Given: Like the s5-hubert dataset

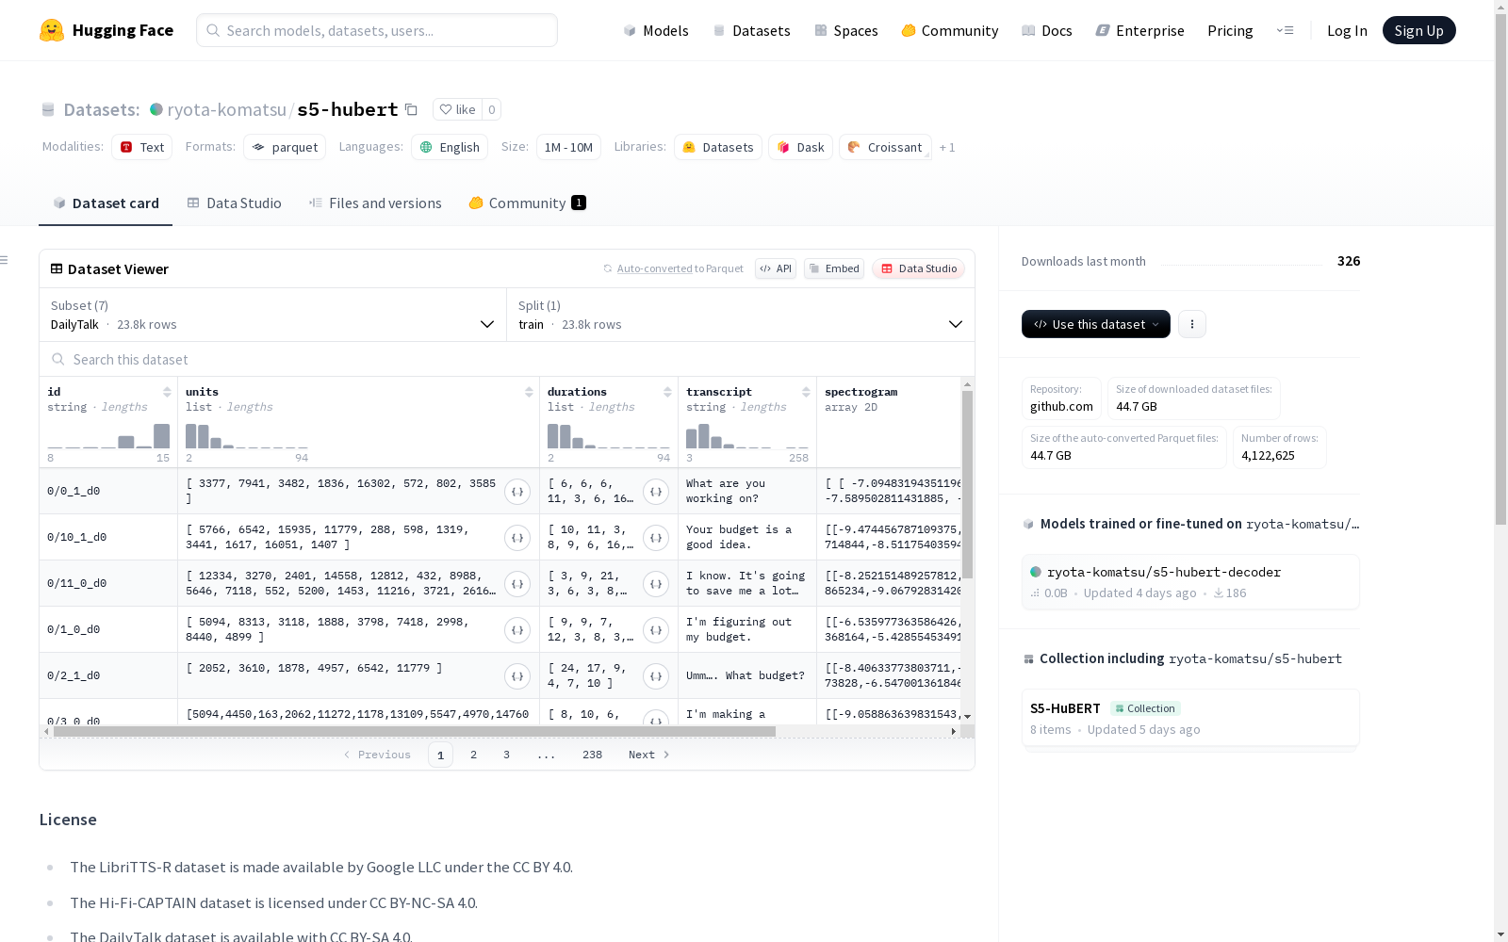Looking at the screenshot, I should 457,109.
